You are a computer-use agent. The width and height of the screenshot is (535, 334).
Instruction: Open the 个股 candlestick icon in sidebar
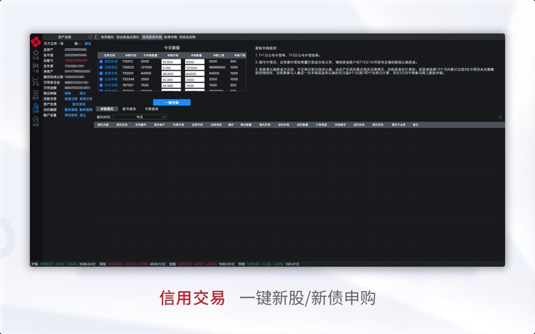(36, 67)
